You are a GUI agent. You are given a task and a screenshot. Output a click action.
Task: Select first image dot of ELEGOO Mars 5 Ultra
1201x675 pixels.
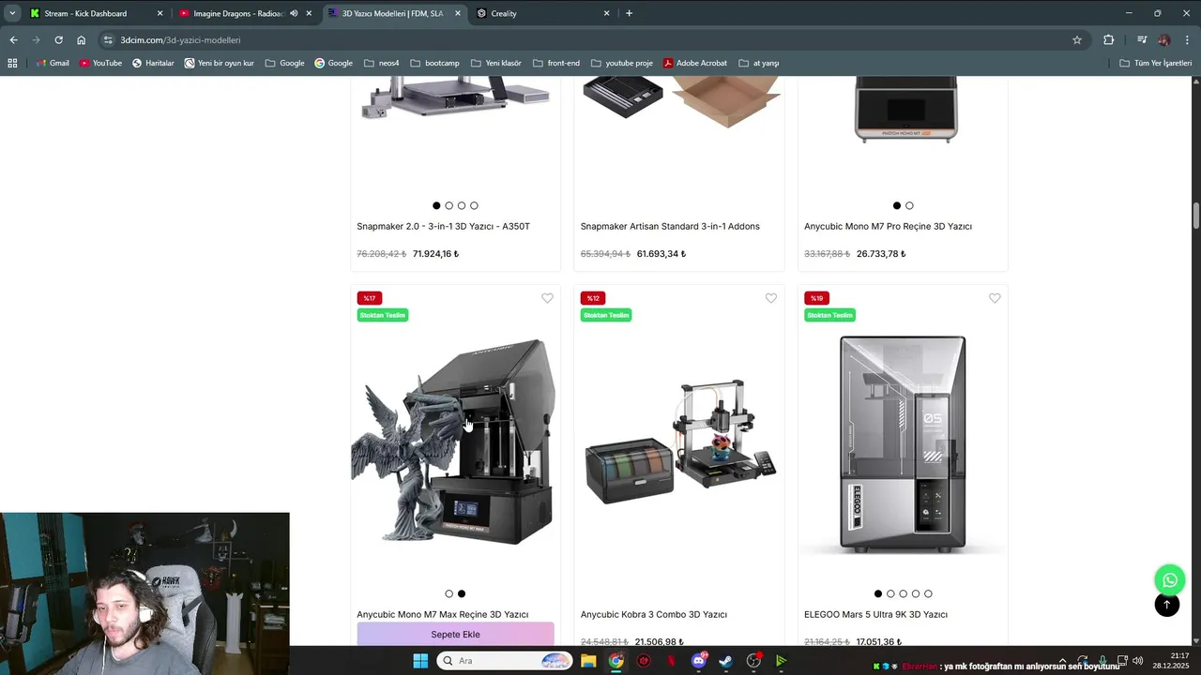[878, 593]
